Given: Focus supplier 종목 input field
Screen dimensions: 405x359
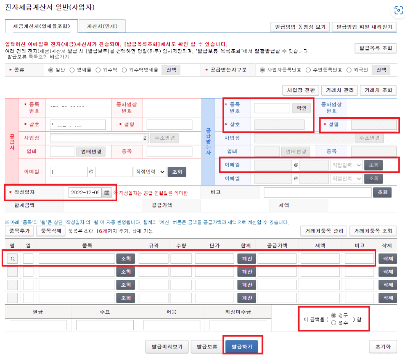Looking at the screenshot, I should [169, 152].
